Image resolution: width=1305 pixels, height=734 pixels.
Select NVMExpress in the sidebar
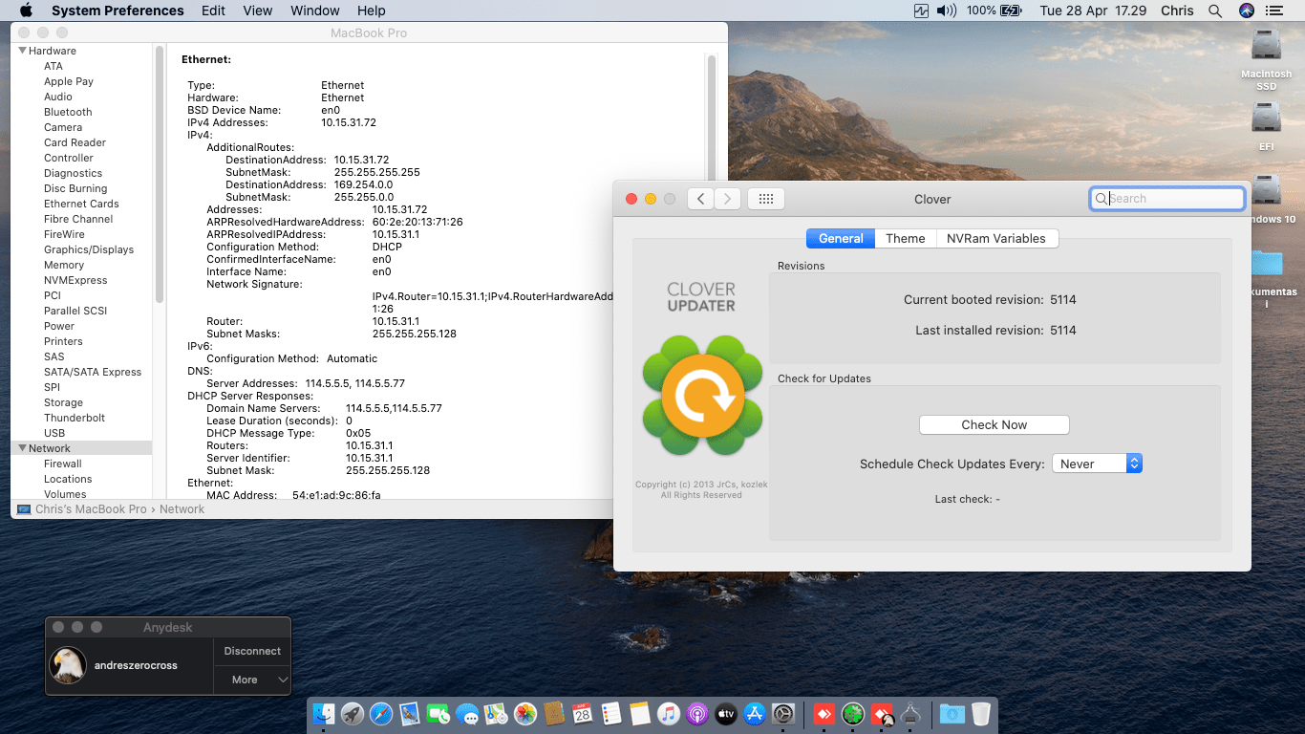(x=75, y=280)
